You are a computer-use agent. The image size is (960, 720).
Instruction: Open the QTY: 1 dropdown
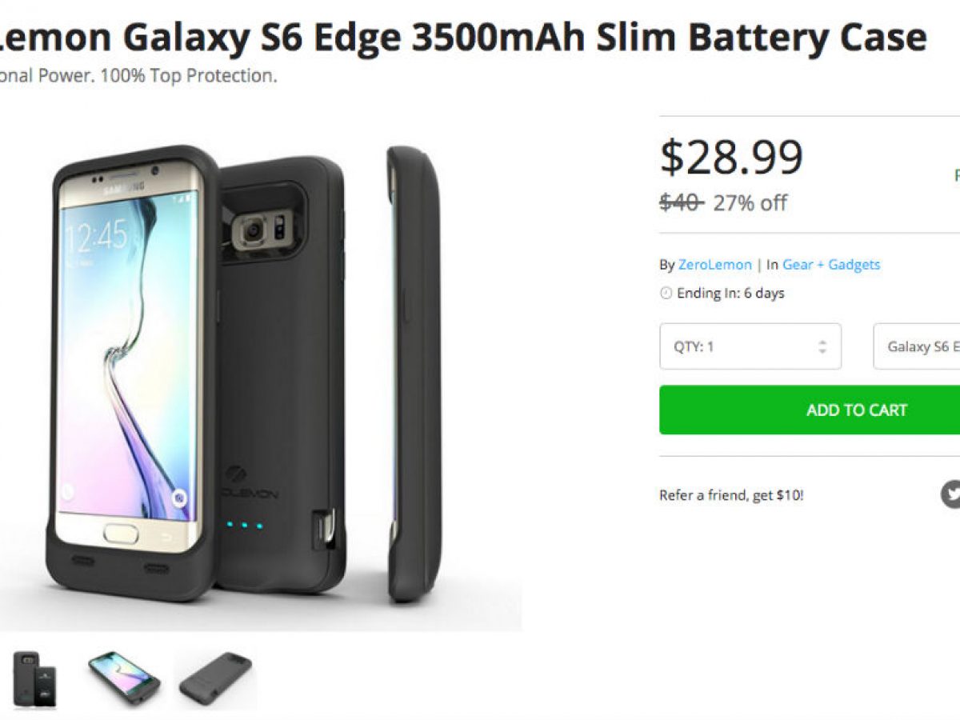(750, 346)
